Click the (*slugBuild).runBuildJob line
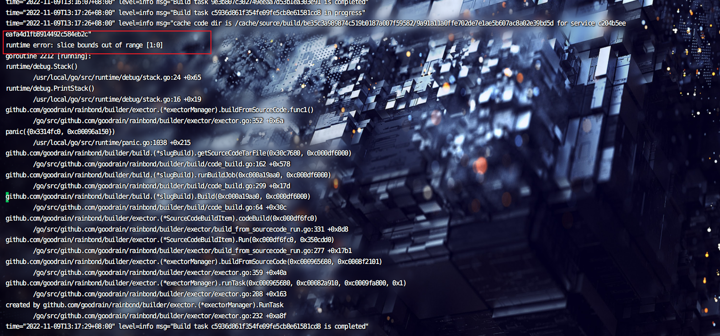The width and height of the screenshot is (720, 336). coord(168,175)
